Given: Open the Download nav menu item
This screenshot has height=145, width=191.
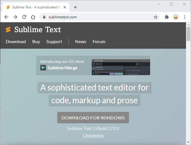Looking at the screenshot, I should [16, 42].
